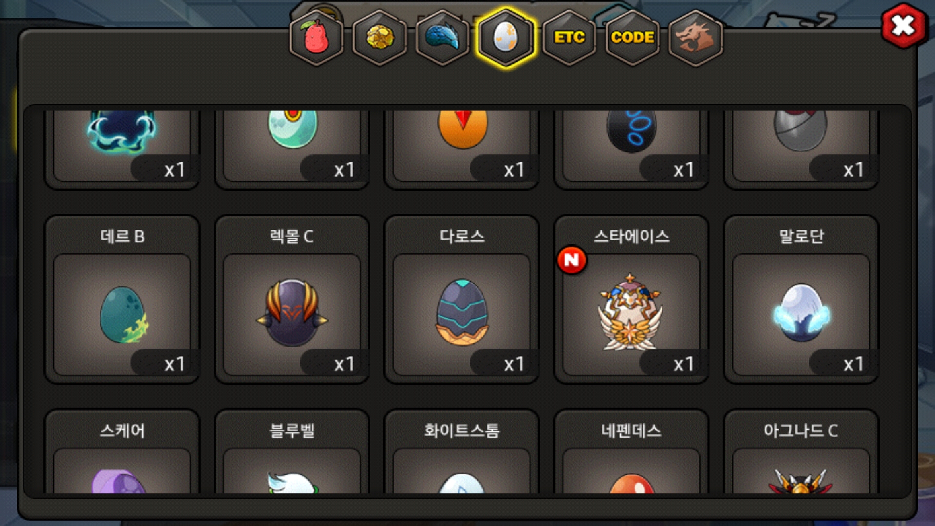This screenshot has width=935, height=526.
Task: Open the brown dragon head tab
Action: 695,38
